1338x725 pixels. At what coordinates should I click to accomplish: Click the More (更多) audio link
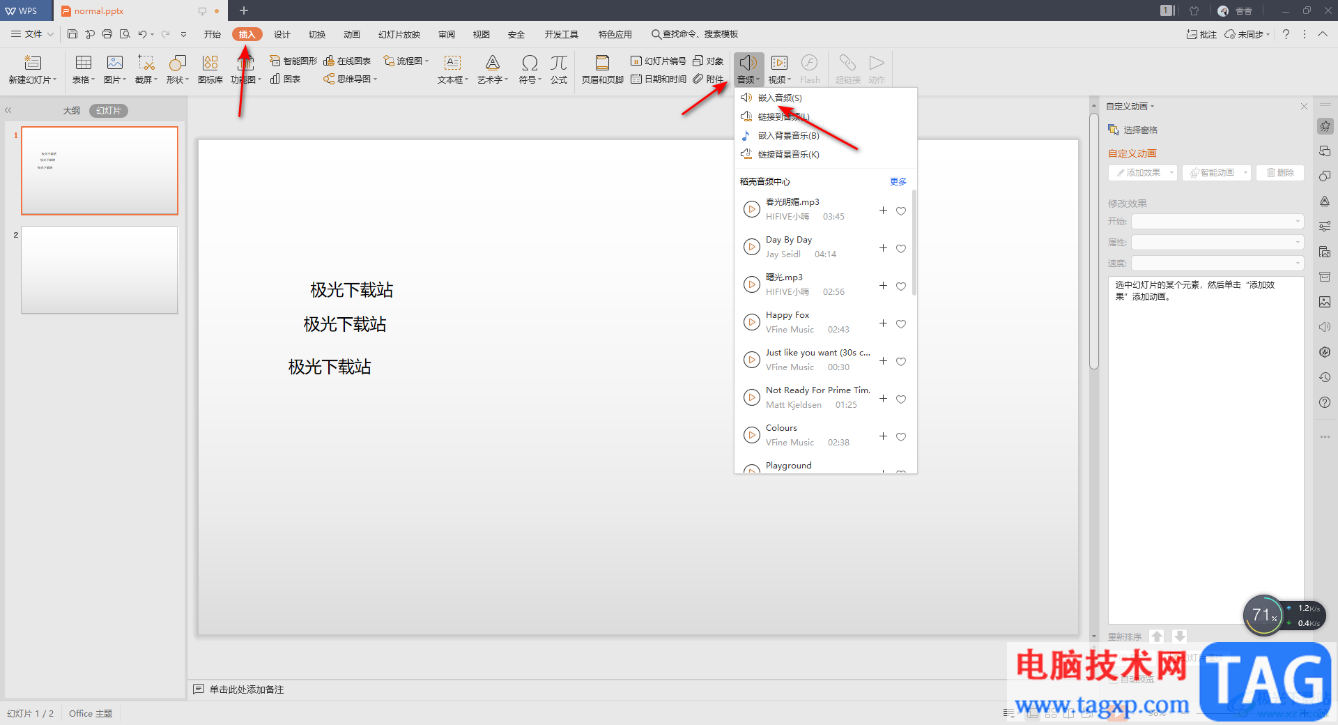click(x=898, y=182)
